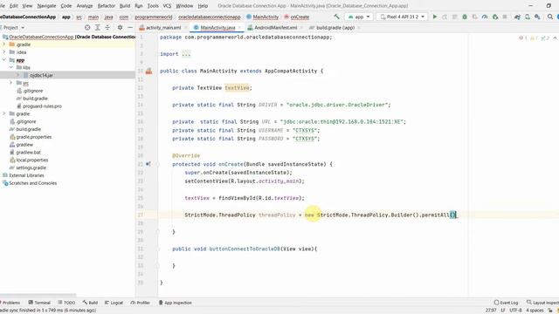Open the Profiler tool window
559x314 pixels.
point(140,303)
